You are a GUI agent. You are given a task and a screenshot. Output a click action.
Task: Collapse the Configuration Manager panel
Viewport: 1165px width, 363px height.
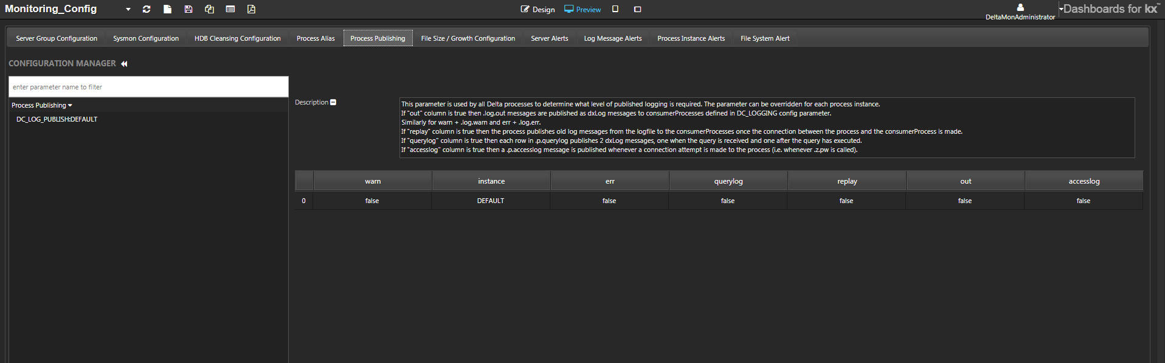(x=124, y=64)
